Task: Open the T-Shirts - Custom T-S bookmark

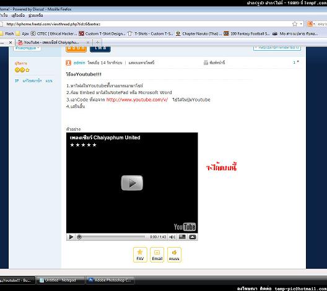Action: 150,33
